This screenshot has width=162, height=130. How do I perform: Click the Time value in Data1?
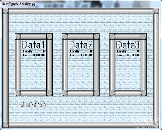(x=39, y=55)
